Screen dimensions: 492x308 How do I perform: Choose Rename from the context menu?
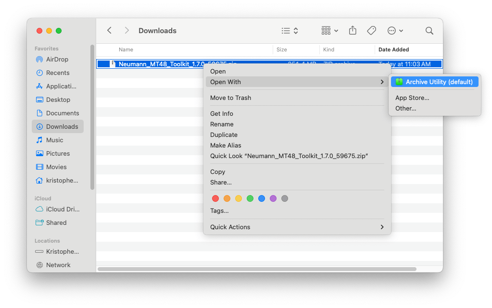coord(221,124)
